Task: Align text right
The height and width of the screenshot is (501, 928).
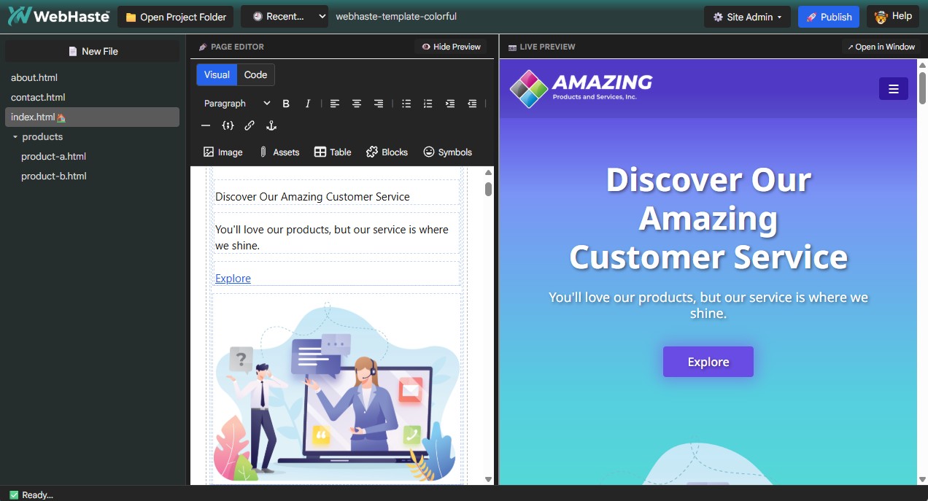Action: 379,104
